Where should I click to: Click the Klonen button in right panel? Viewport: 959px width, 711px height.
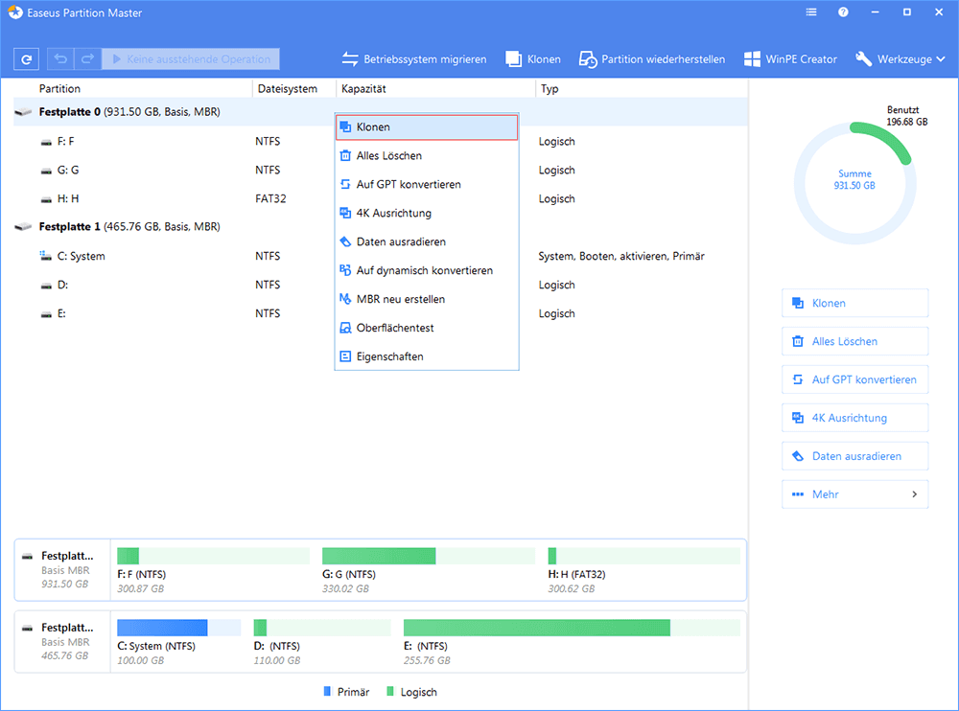[855, 303]
